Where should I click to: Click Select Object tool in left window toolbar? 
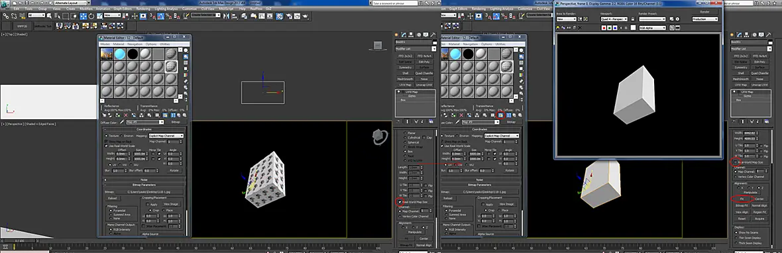(50, 16)
